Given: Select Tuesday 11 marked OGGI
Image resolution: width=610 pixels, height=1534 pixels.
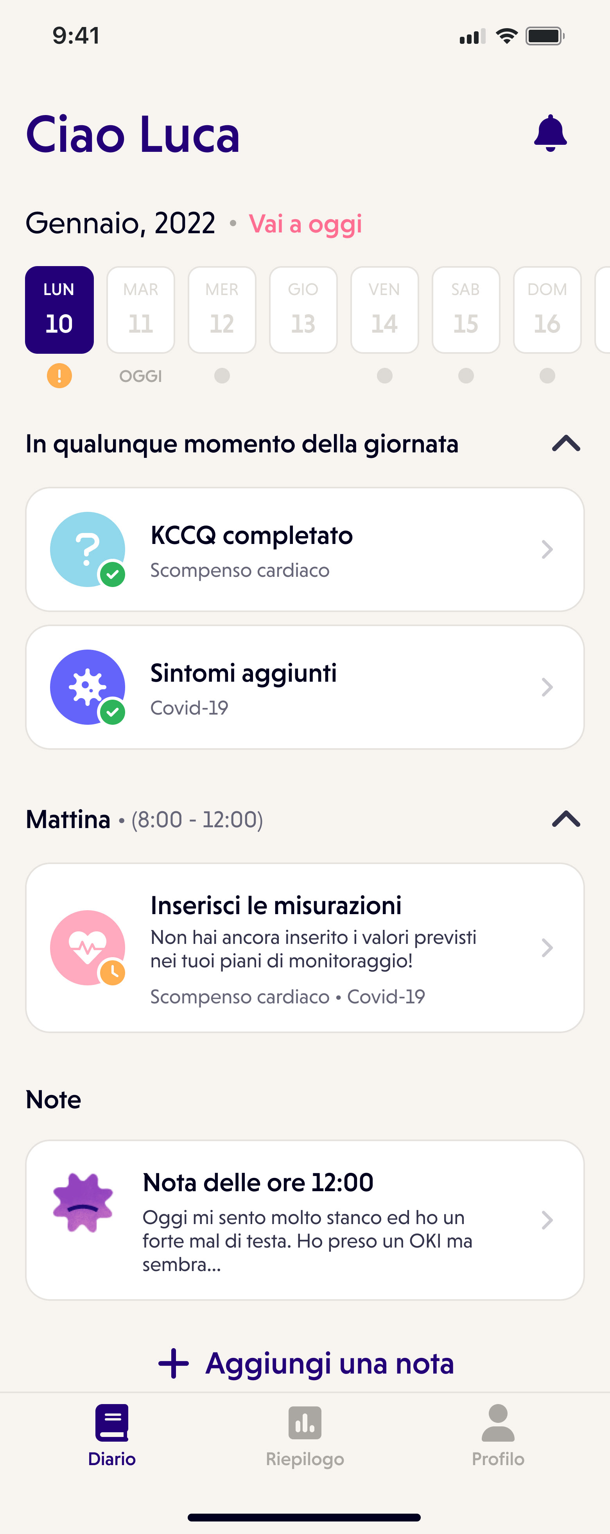Looking at the screenshot, I should [x=140, y=310].
